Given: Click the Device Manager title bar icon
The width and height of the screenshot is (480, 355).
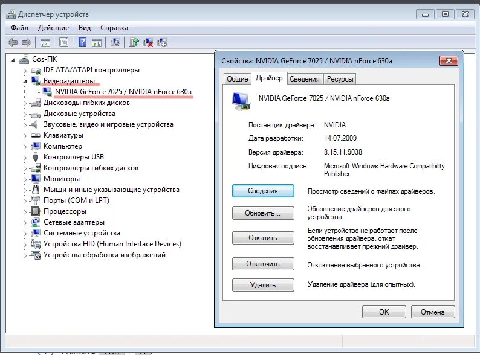Looking at the screenshot, I should 11,14.
